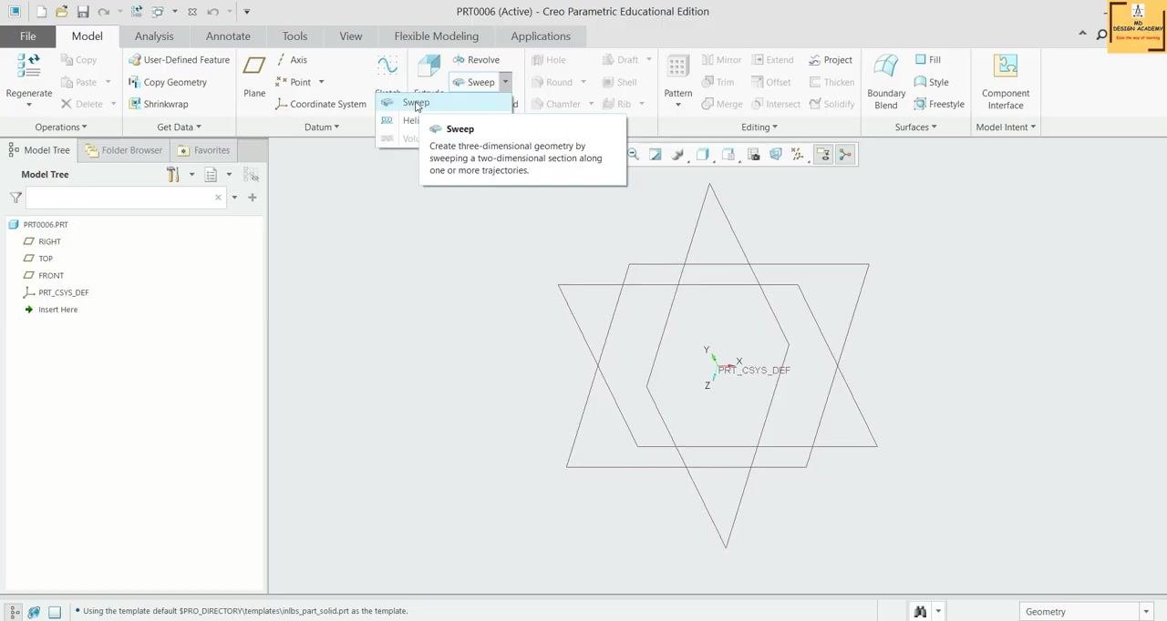Click the Revolve tool

(x=476, y=60)
